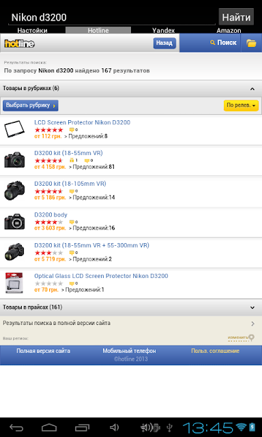Open the По релев. sort dropdown

point(241,105)
